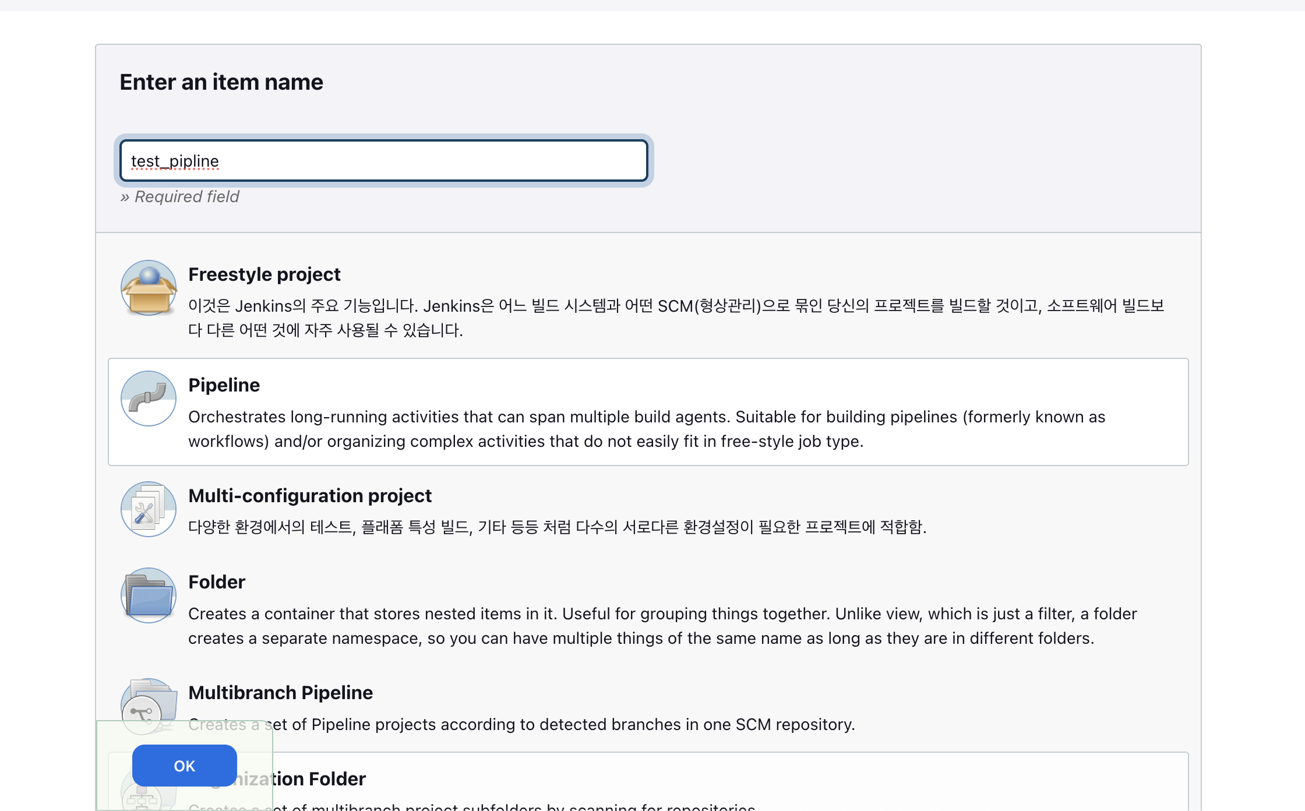Select Multi-configuration project heading
Viewport: 1305px width, 811px height.
[x=309, y=496]
